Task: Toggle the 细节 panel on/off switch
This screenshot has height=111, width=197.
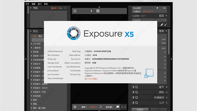Action: pyautogui.click(x=133, y=87)
